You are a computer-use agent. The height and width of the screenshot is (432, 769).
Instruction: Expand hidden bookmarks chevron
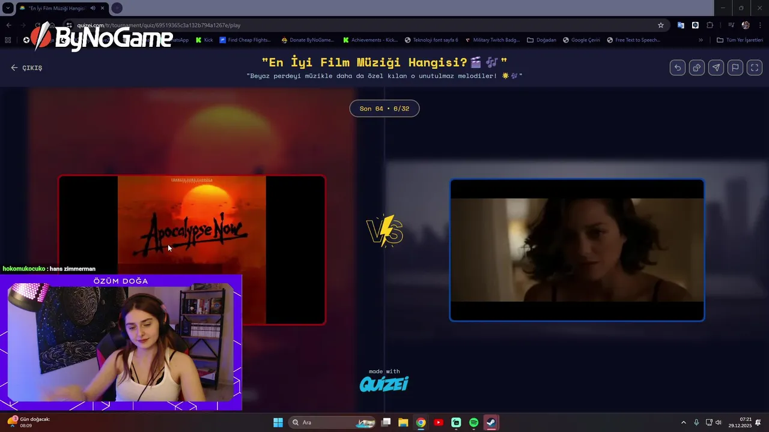pyautogui.click(x=701, y=40)
